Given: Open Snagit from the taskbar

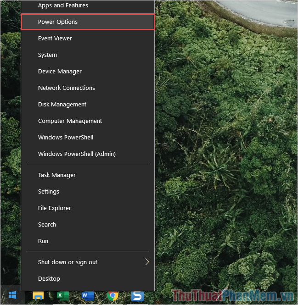Looking at the screenshot, I should coord(137,296).
